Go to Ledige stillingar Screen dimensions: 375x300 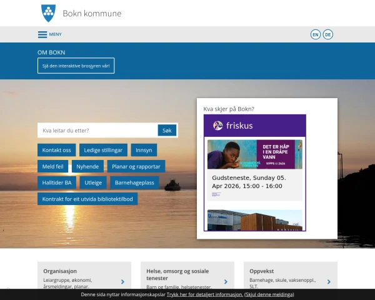[103, 150]
